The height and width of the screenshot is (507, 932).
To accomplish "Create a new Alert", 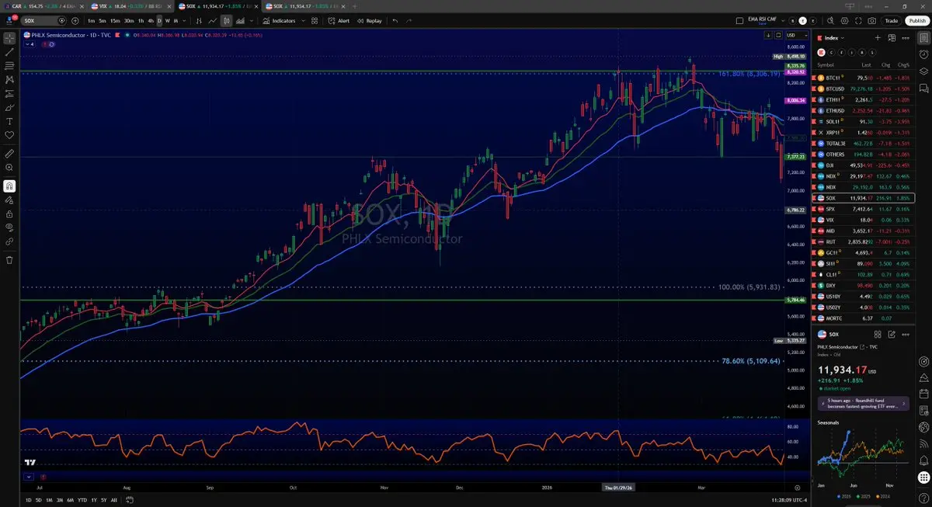I will click(339, 20).
